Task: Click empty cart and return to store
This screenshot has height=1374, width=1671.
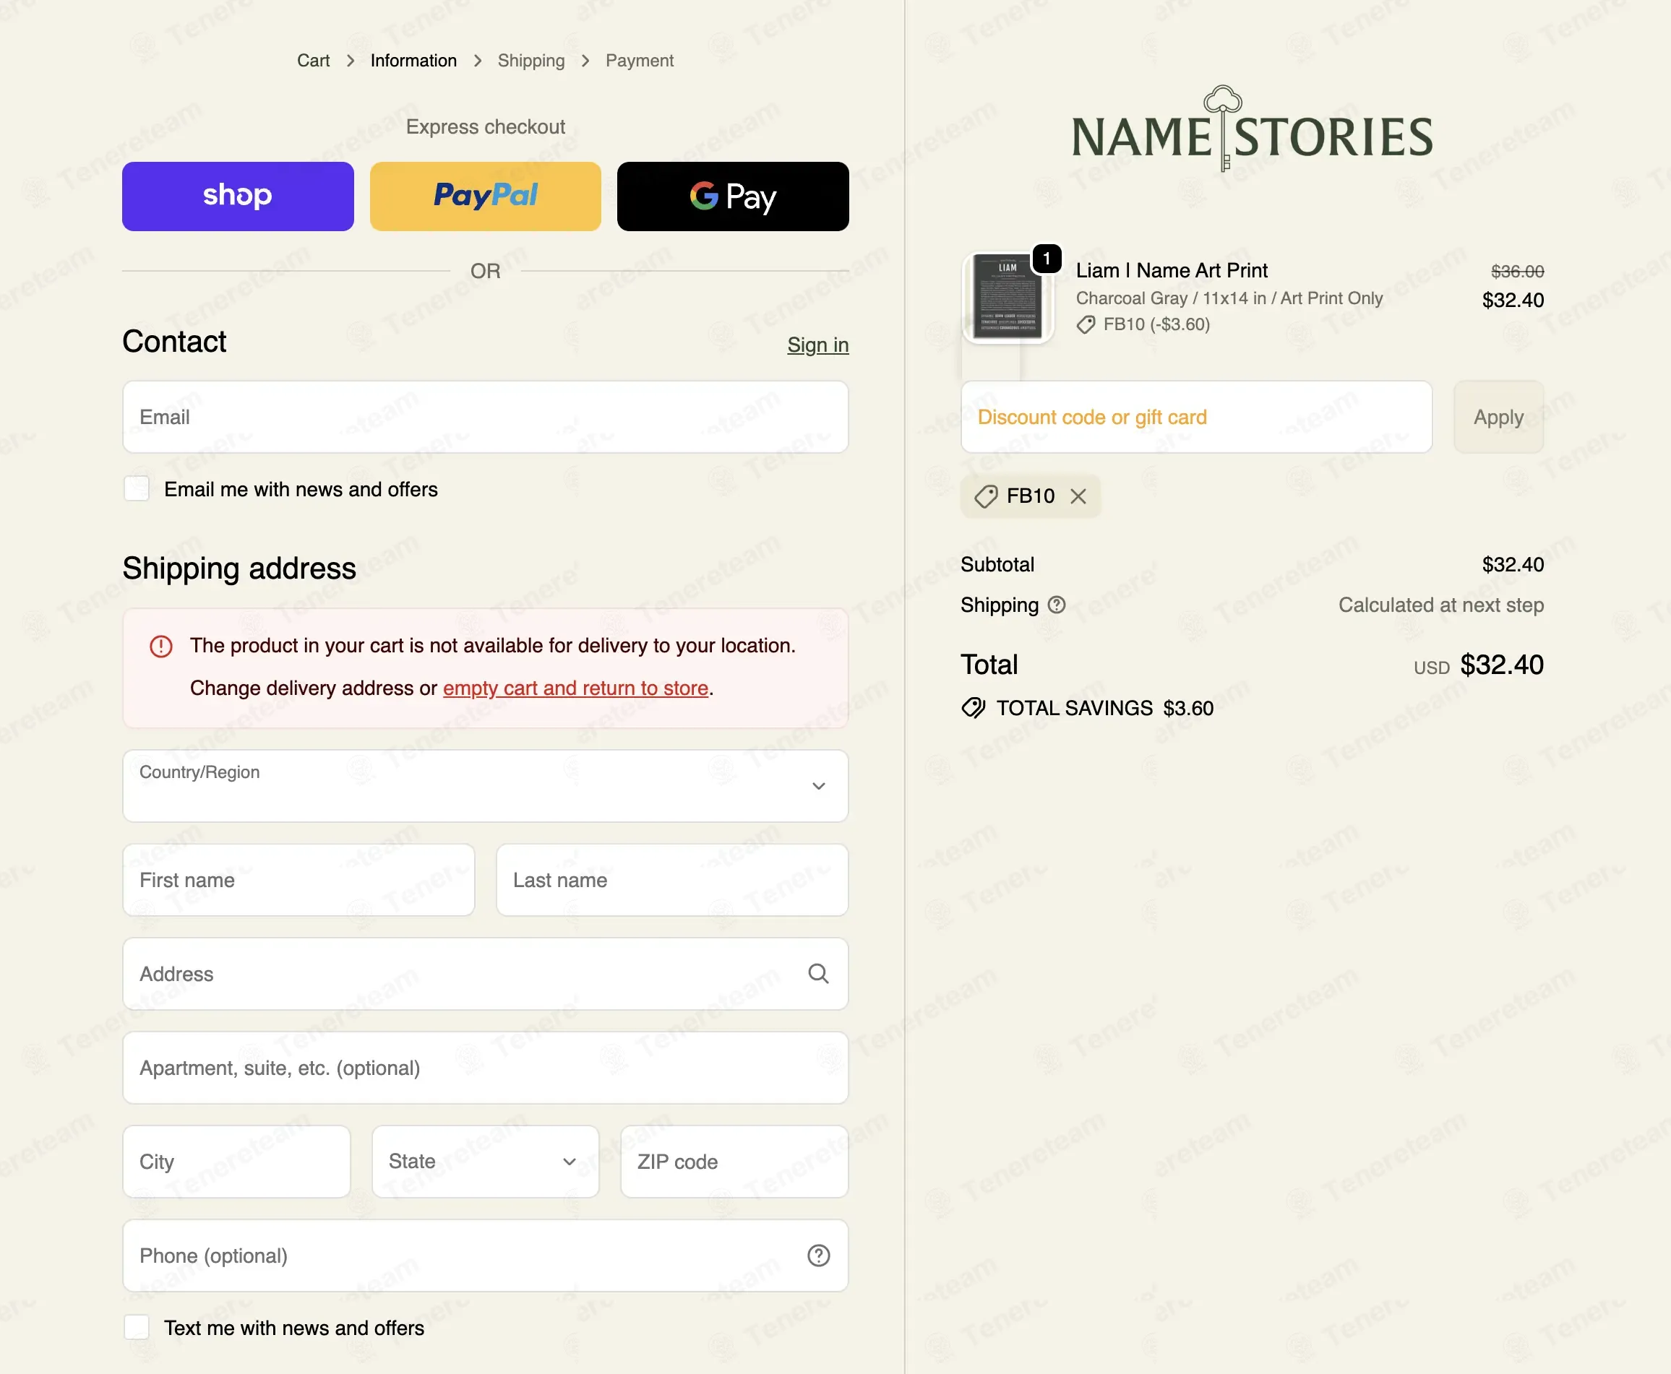Action: click(576, 688)
